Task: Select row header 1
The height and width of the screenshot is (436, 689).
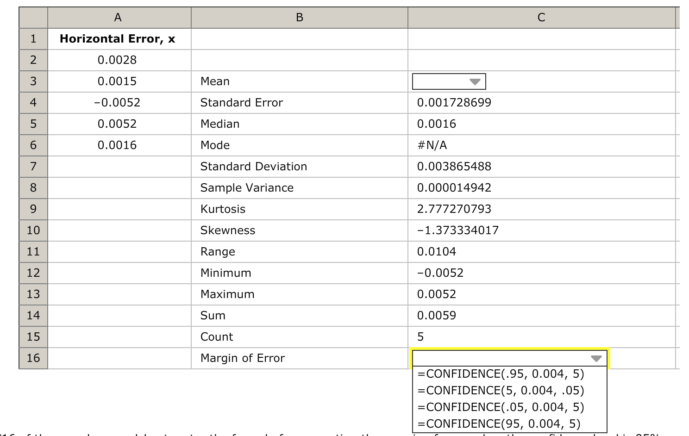Action: click(33, 39)
